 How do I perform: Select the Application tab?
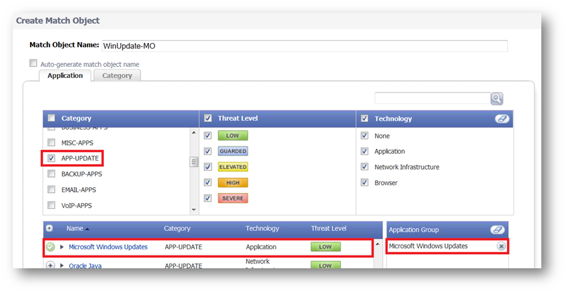[65, 75]
